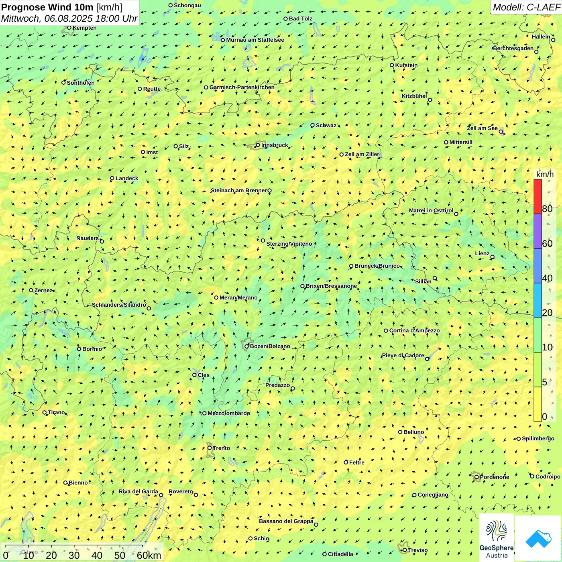Click the Sterzing/Vipiteno label
The width and height of the screenshot is (562, 562).
click(x=289, y=244)
